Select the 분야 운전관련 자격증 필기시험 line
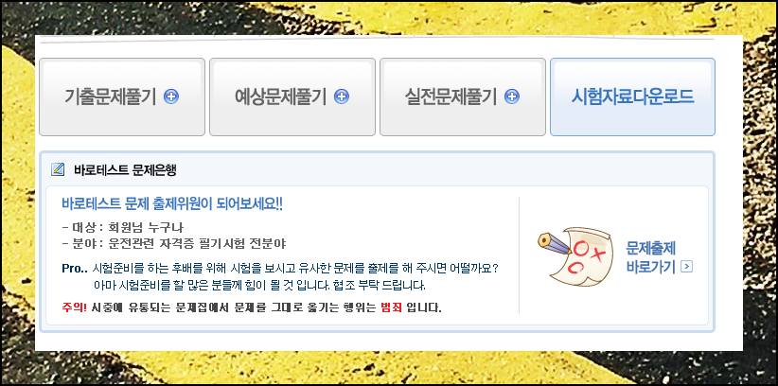Screen dimensions: 778x386 point(174,243)
